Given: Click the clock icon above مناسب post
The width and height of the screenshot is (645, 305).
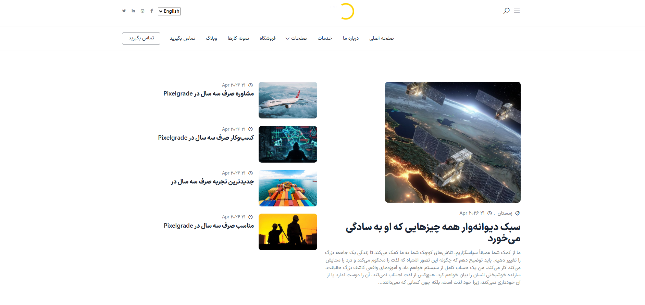Looking at the screenshot, I should [x=250, y=217].
